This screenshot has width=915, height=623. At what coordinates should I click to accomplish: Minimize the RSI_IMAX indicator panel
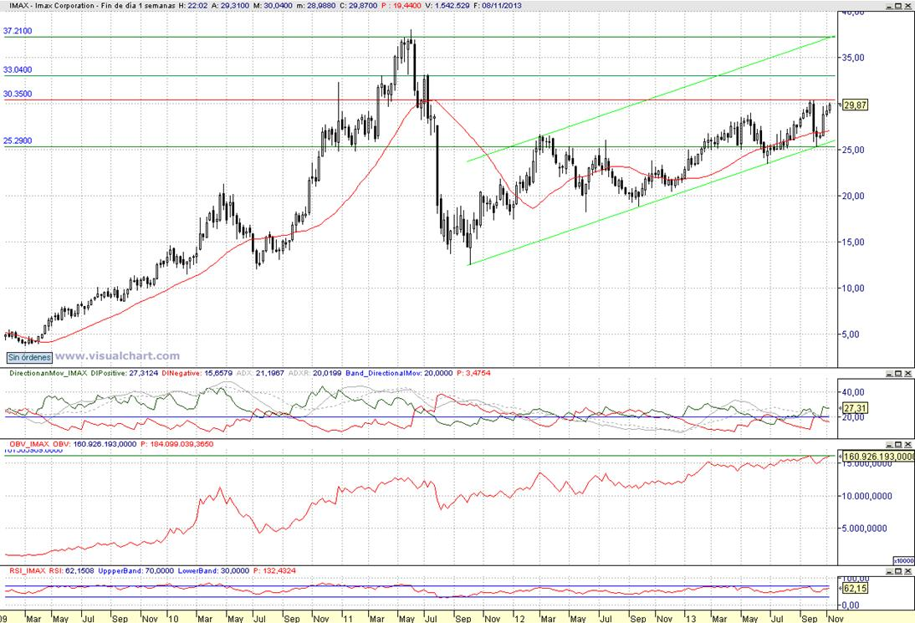tap(889, 570)
